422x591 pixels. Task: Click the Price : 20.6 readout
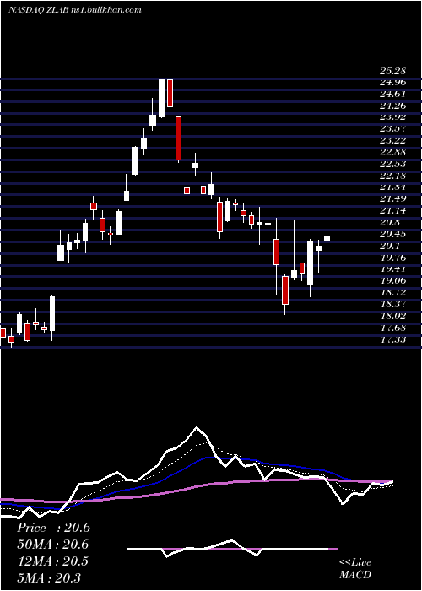click(x=53, y=528)
